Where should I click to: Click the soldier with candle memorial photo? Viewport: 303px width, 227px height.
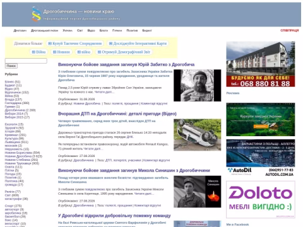(x=198, y=192)
